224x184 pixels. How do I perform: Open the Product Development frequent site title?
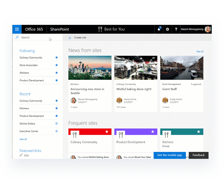coord(131,142)
